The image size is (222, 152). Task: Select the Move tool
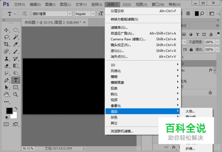tap(6, 30)
